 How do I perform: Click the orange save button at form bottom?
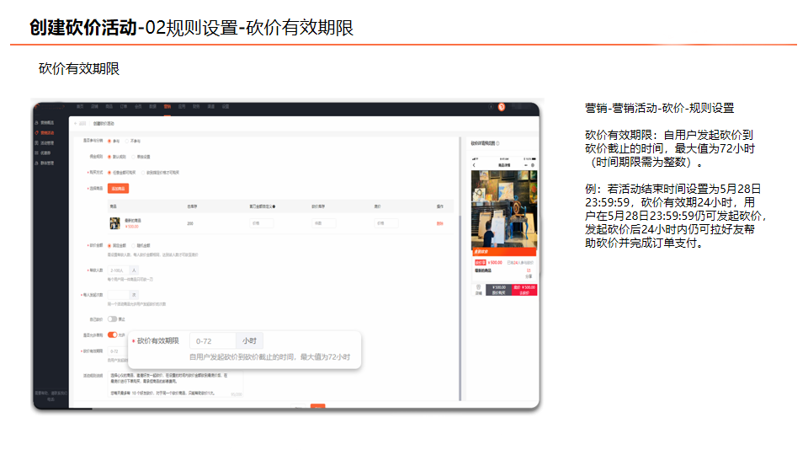[x=318, y=406]
